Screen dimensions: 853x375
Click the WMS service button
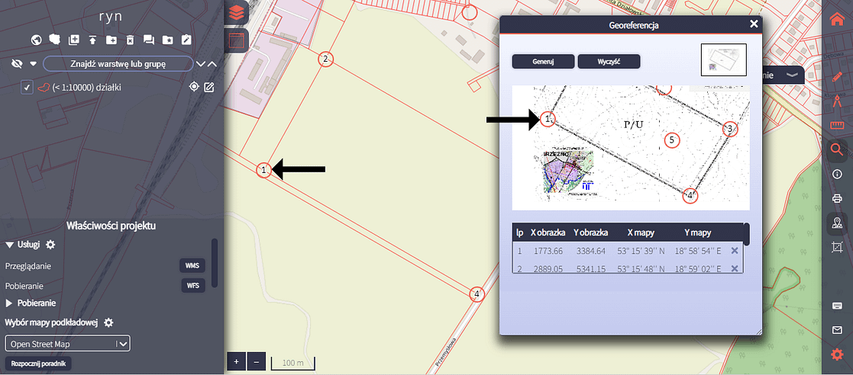point(192,266)
